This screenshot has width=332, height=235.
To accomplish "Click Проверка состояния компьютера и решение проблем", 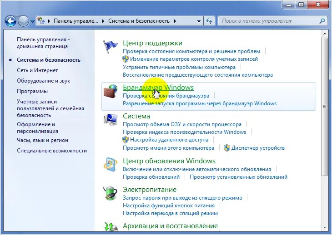I will (191, 51).
